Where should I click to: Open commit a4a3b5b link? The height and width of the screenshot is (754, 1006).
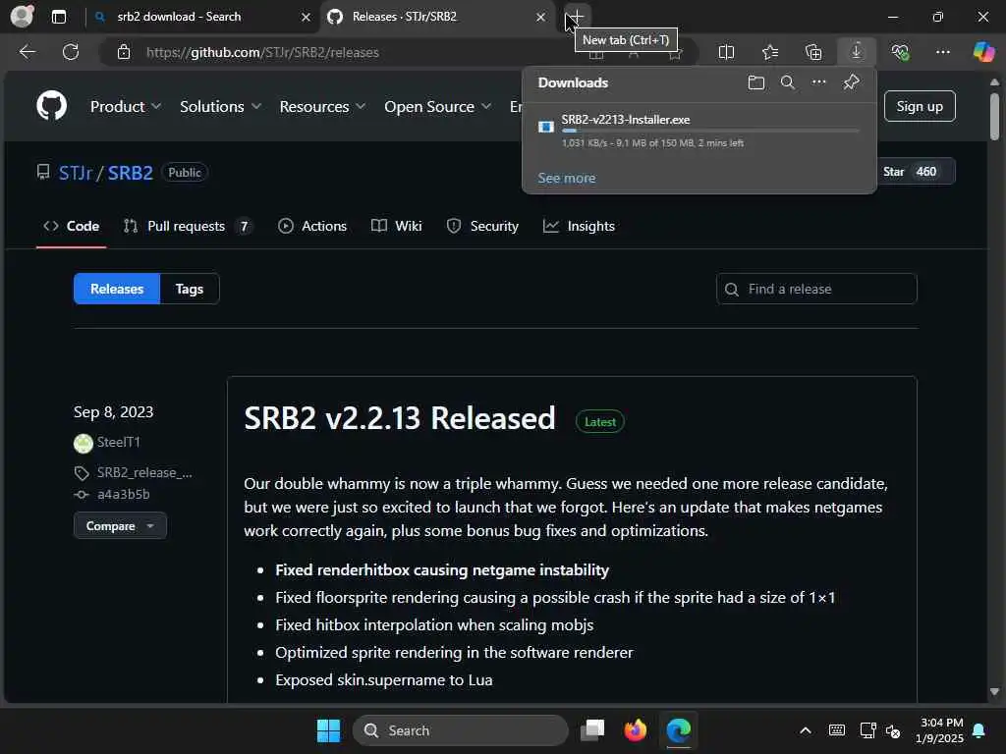point(123,495)
